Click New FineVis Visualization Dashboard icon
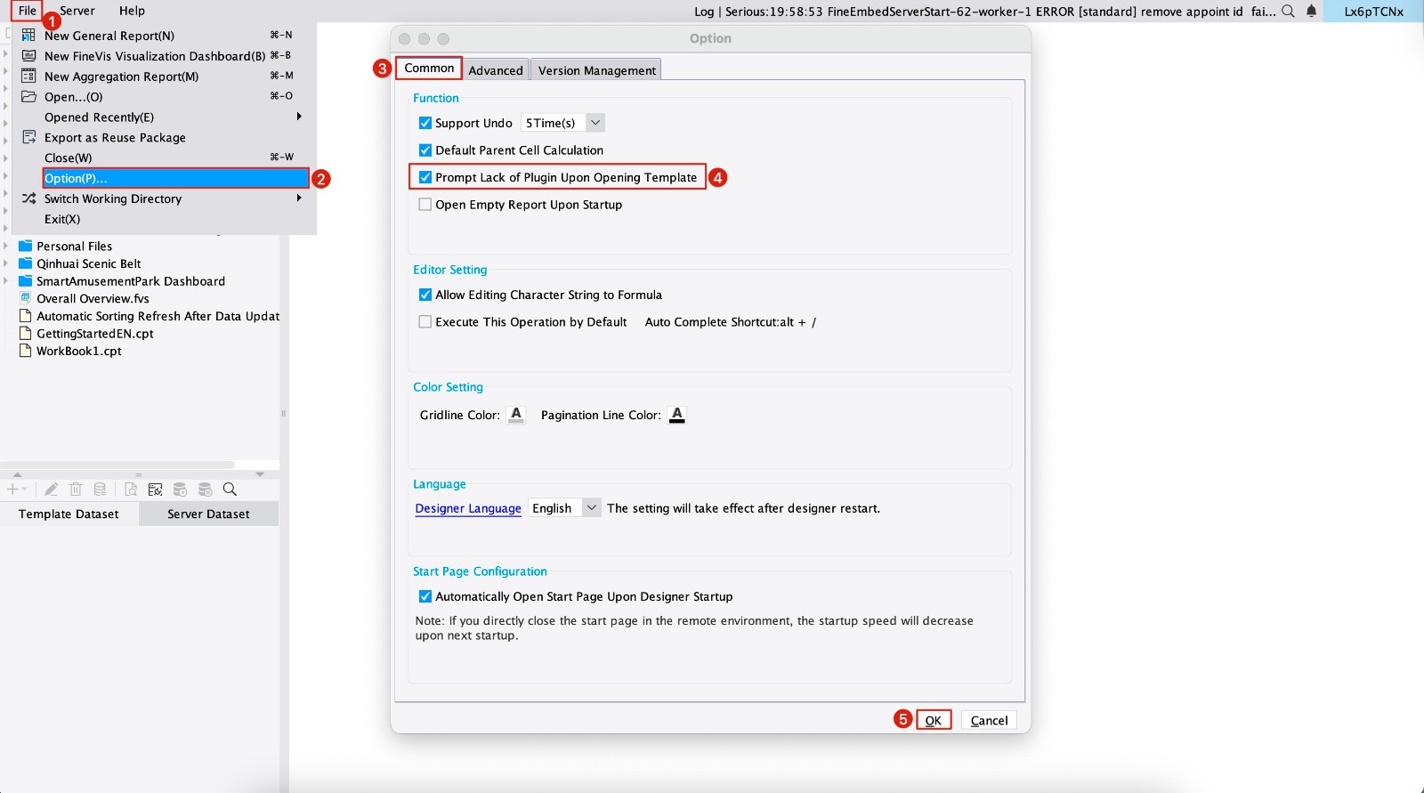The width and height of the screenshot is (1424, 793). point(28,55)
